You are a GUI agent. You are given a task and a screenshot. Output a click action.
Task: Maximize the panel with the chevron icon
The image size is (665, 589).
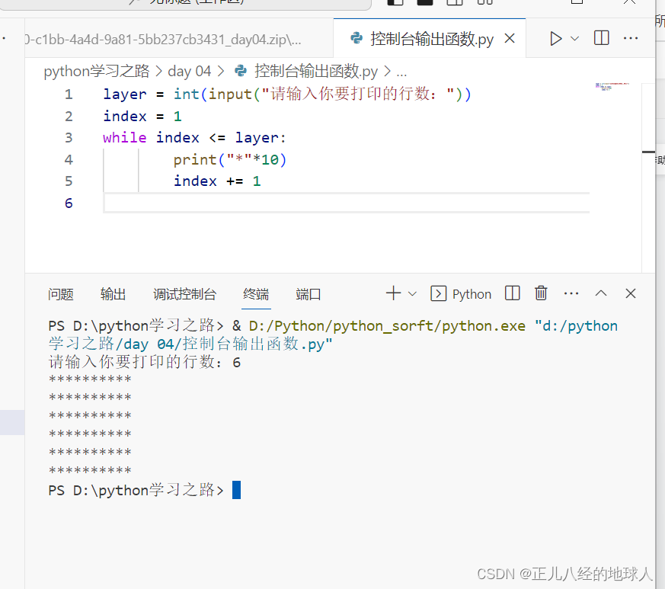pyautogui.click(x=601, y=293)
